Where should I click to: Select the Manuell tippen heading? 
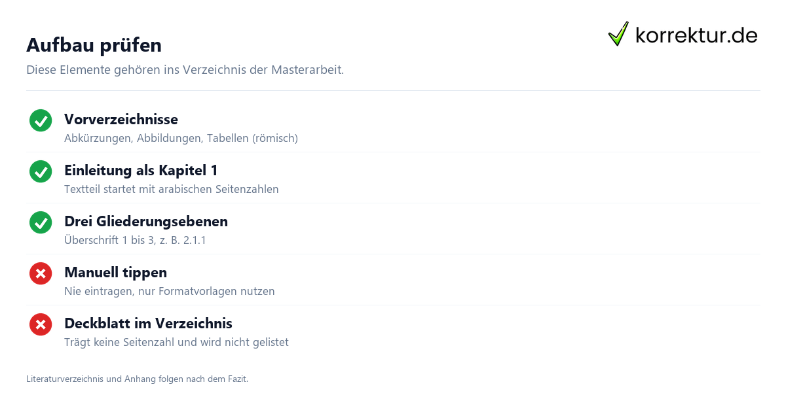click(x=115, y=272)
